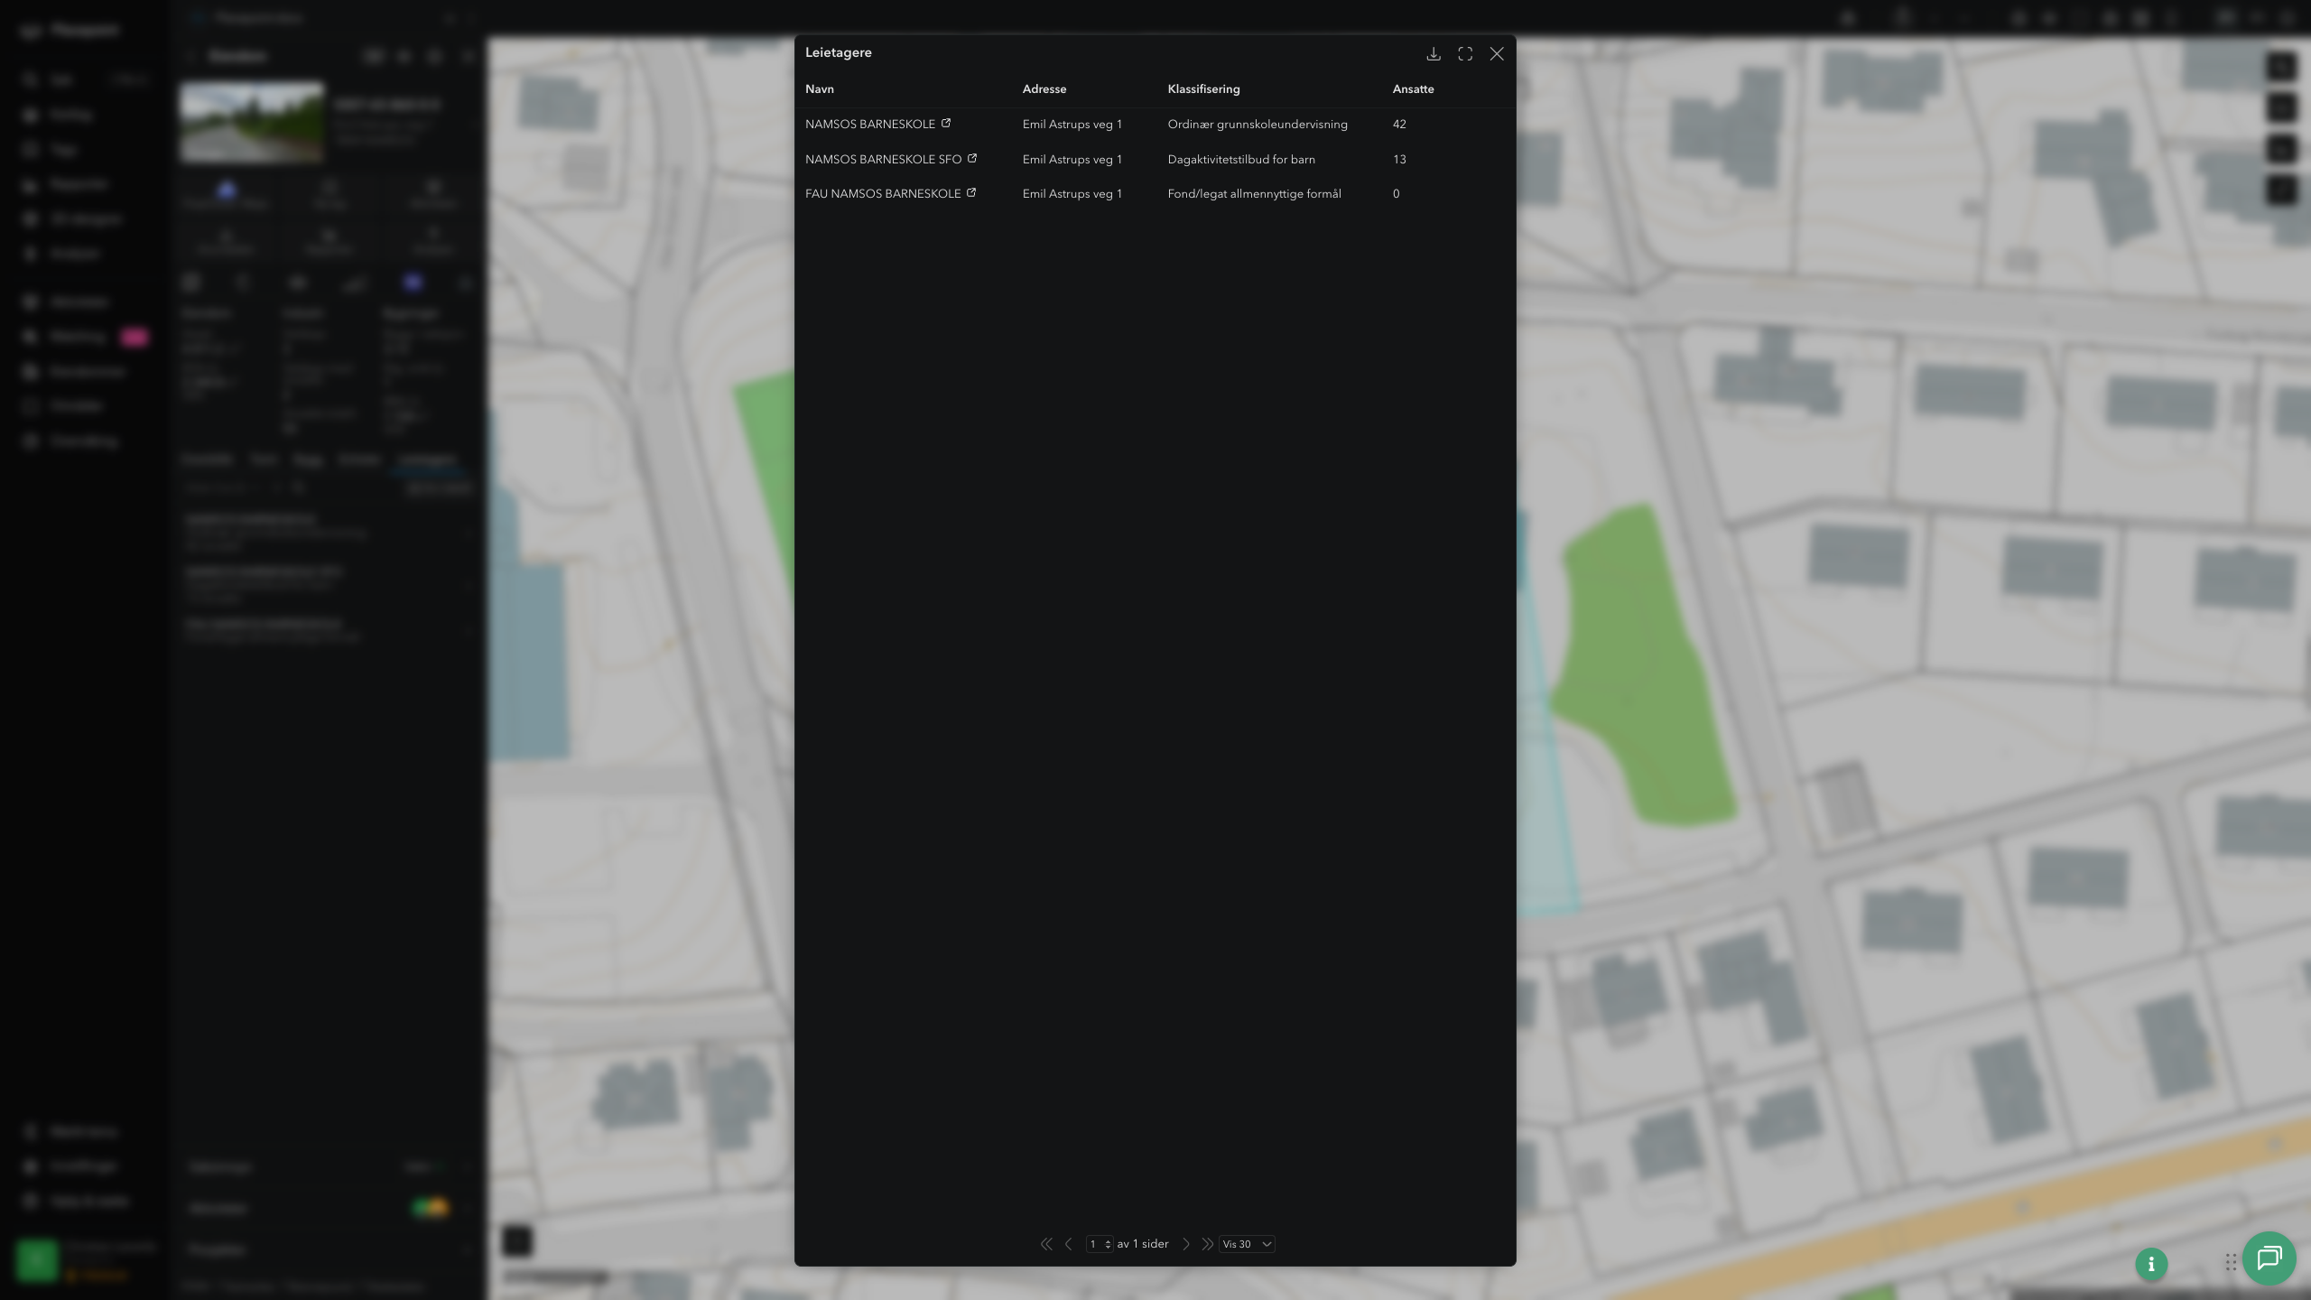Sort by the Adresse column header
Viewport: 2311px width, 1300px height.
point(1044,88)
